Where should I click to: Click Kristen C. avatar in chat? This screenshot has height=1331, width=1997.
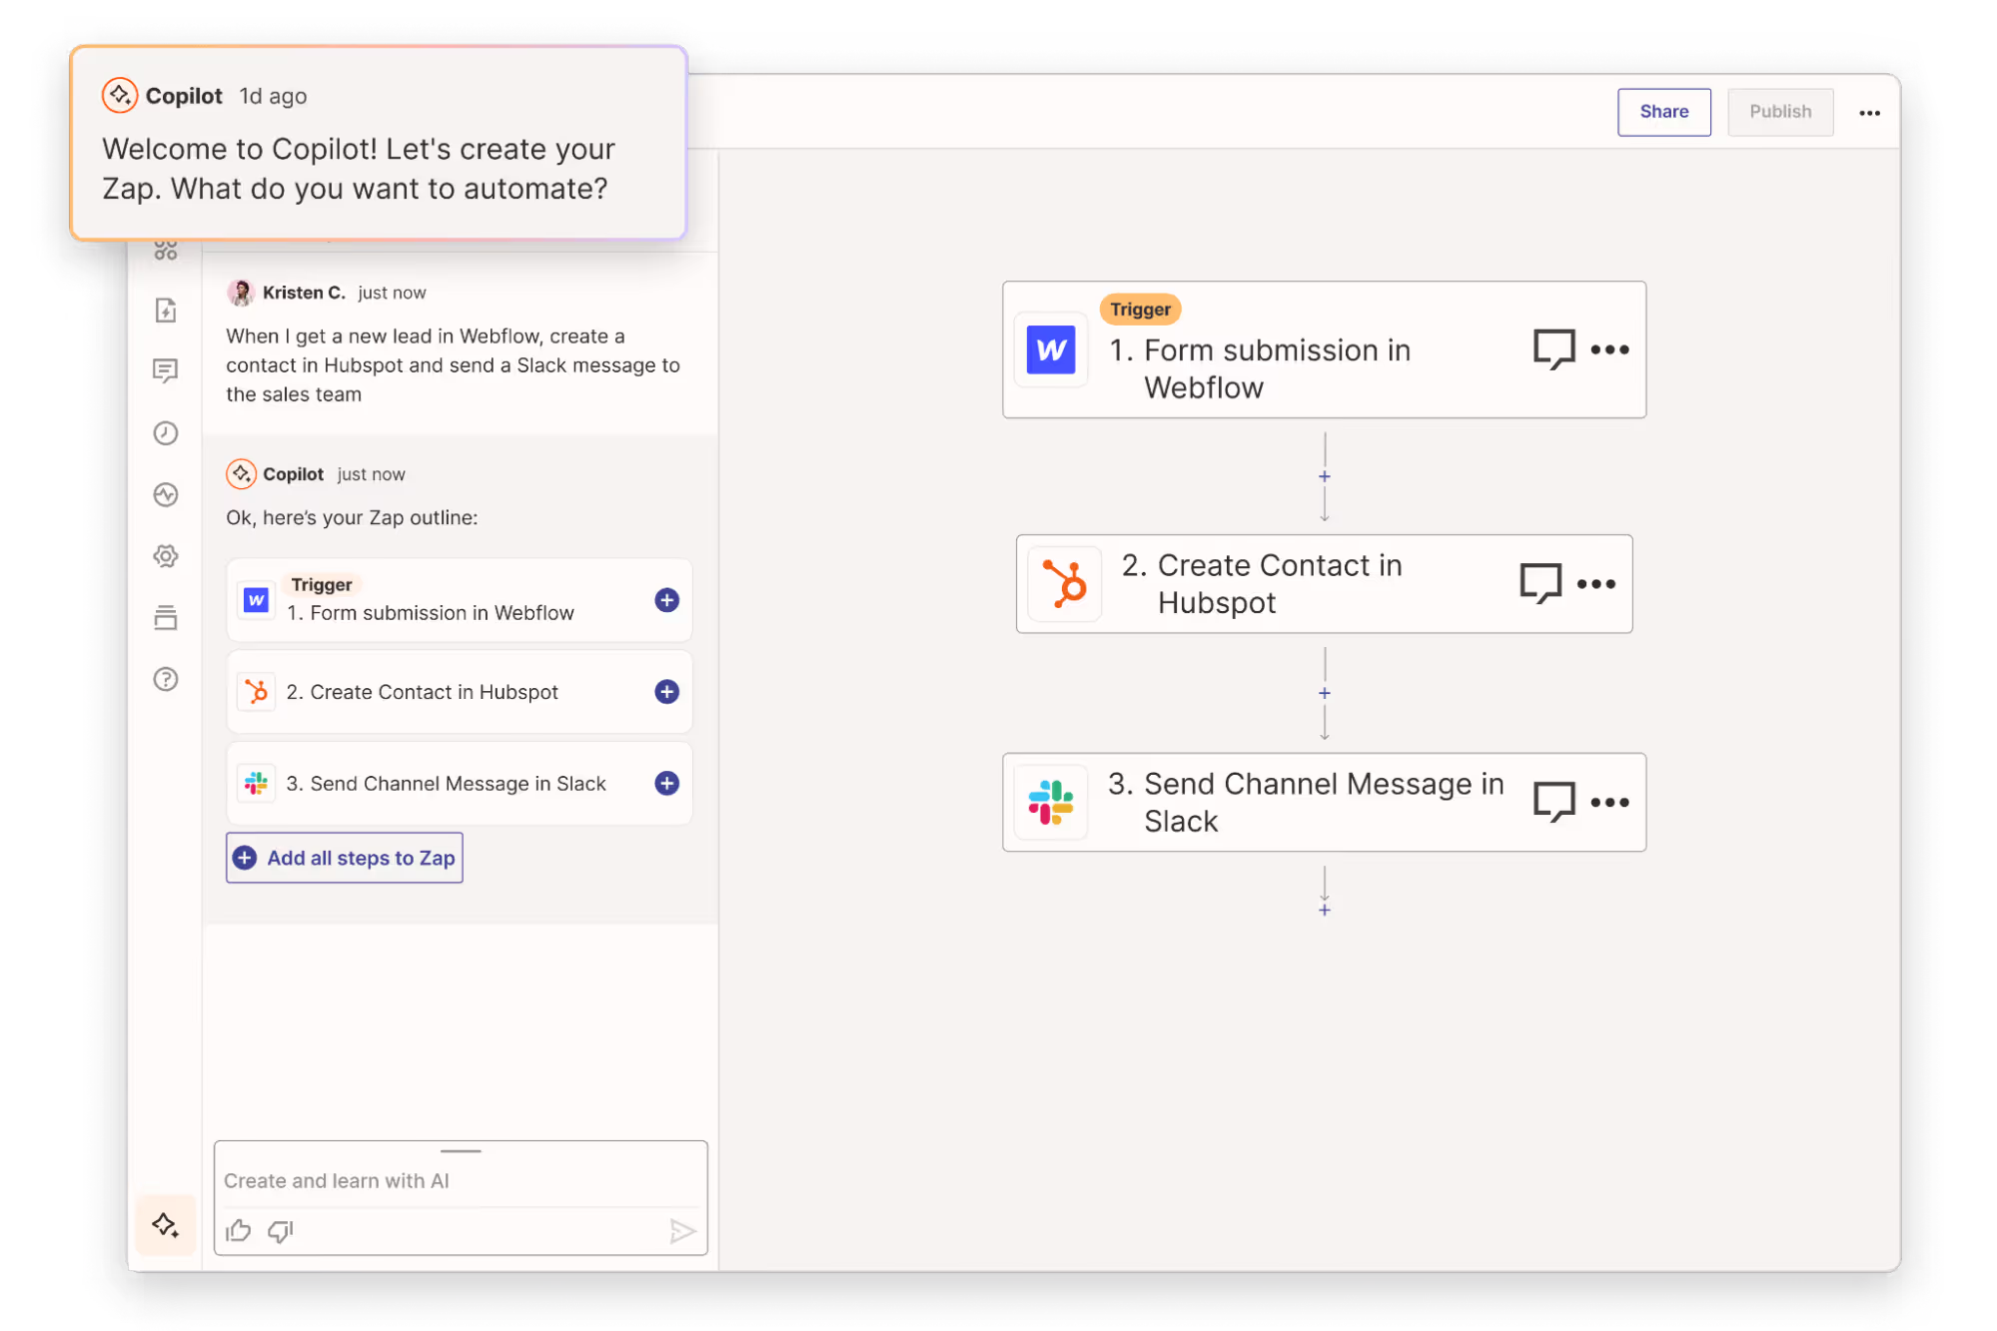click(241, 293)
